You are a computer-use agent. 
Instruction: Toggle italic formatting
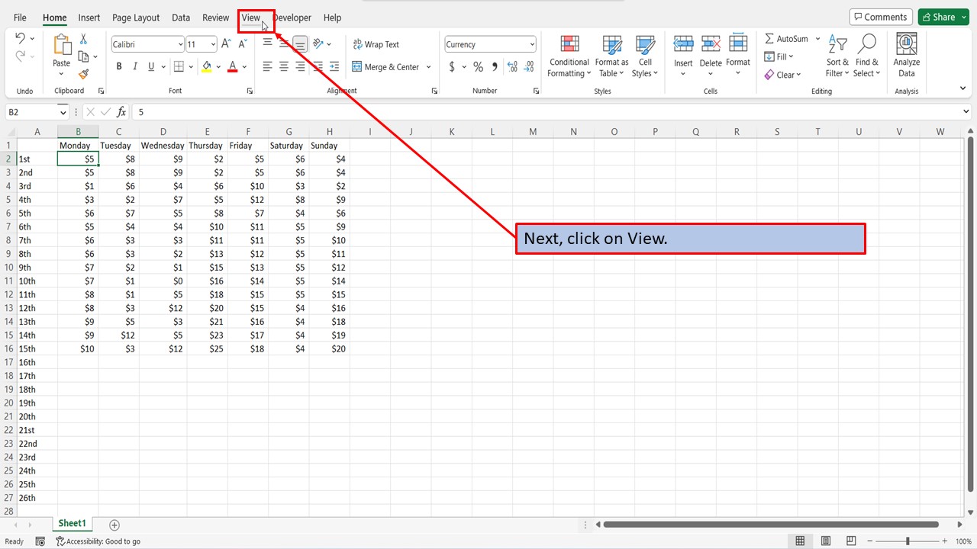(134, 66)
